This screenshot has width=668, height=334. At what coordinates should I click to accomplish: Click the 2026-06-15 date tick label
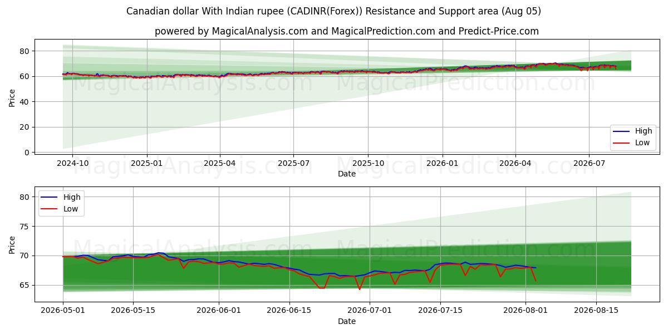[289, 311]
